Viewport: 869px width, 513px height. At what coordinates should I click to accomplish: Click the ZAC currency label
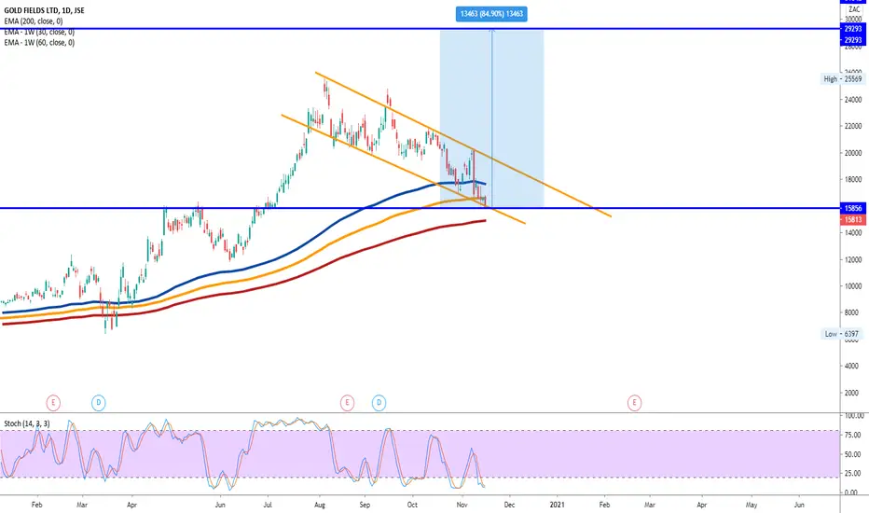click(x=854, y=9)
